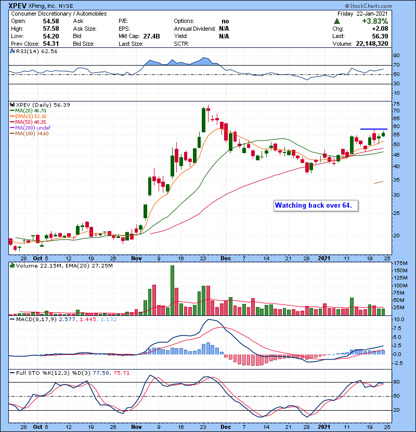Click the RSI(14) indicator line icon
This screenshot has width=416, height=432.
click(12, 51)
